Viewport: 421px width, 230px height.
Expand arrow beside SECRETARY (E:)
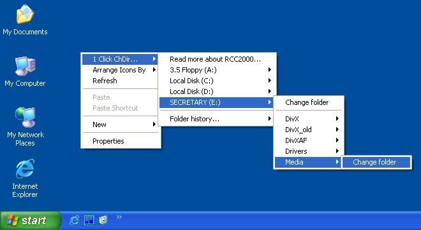tap(270, 102)
